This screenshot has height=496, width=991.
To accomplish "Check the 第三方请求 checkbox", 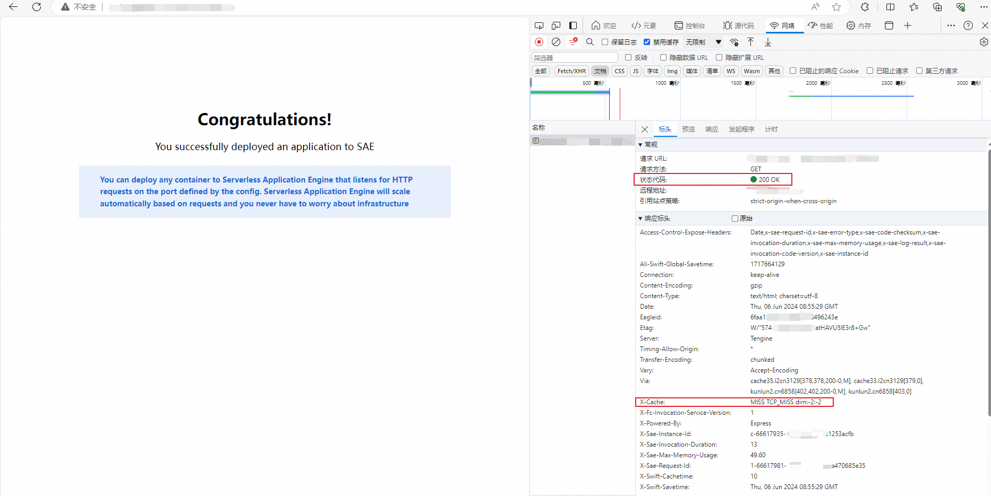I will tap(919, 71).
